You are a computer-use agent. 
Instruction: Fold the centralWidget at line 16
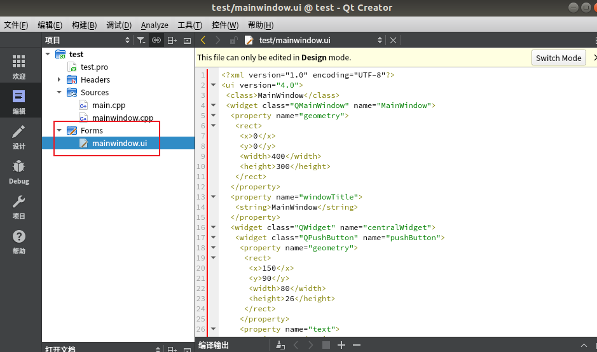pyautogui.click(x=213, y=227)
